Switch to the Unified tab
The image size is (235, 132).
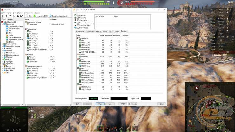point(117,31)
